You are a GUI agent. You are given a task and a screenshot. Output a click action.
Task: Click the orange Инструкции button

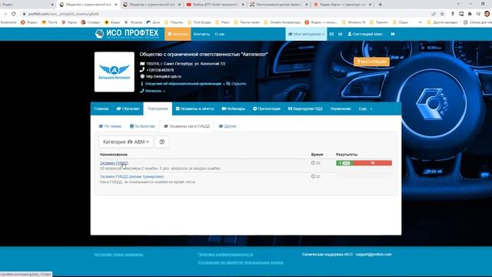[371, 62]
